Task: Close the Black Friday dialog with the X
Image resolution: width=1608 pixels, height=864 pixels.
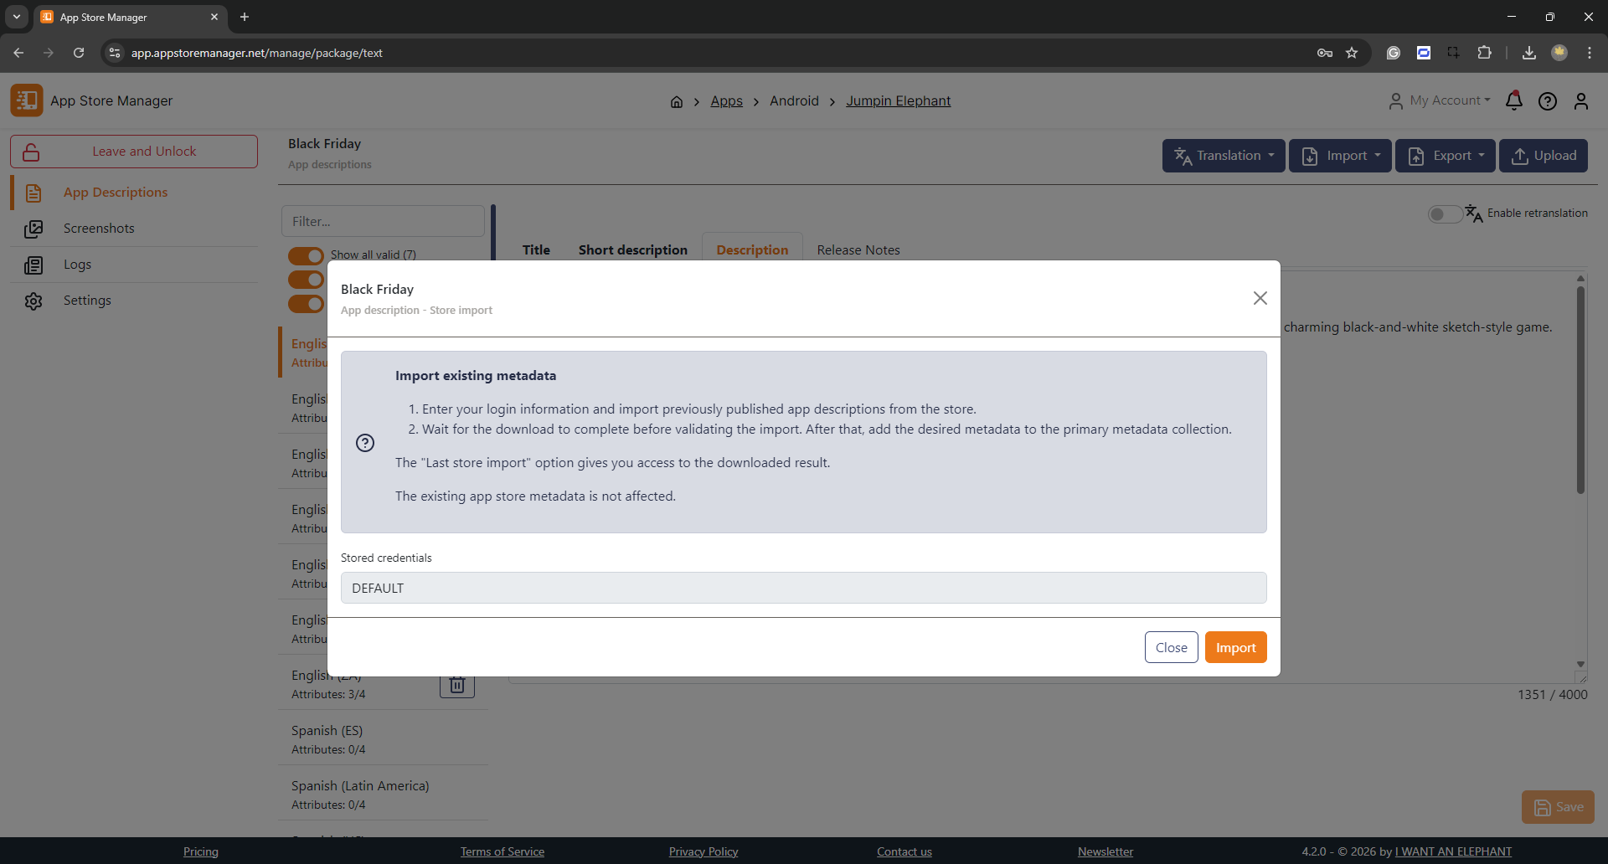Action: tap(1260, 298)
